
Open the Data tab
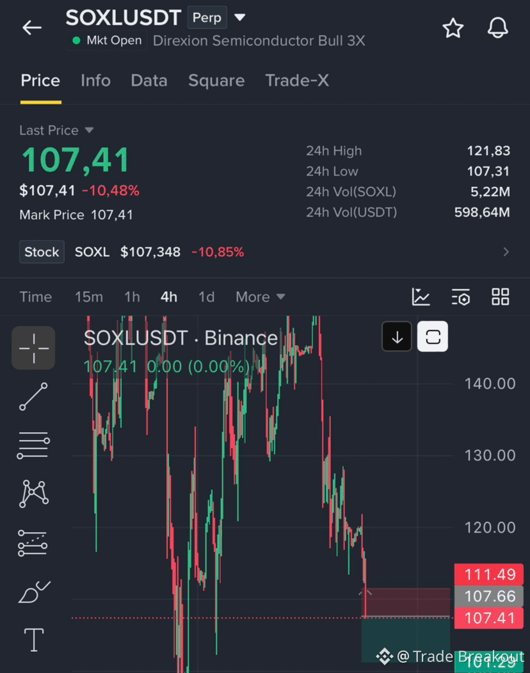coord(149,81)
